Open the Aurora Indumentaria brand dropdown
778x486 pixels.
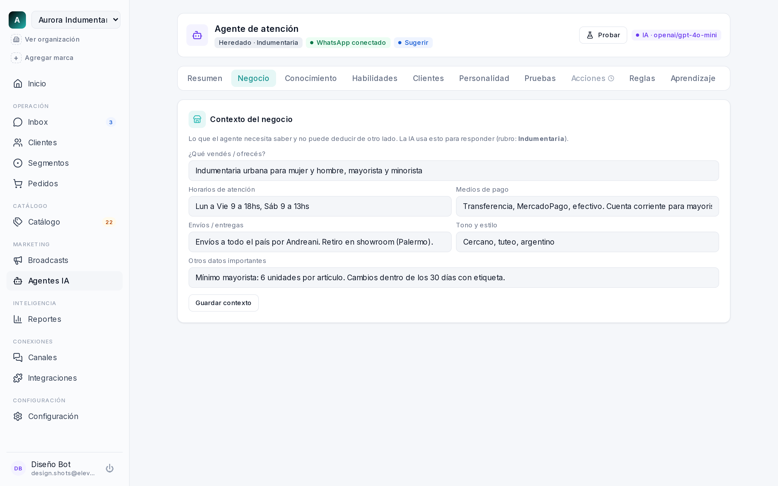click(x=76, y=20)
